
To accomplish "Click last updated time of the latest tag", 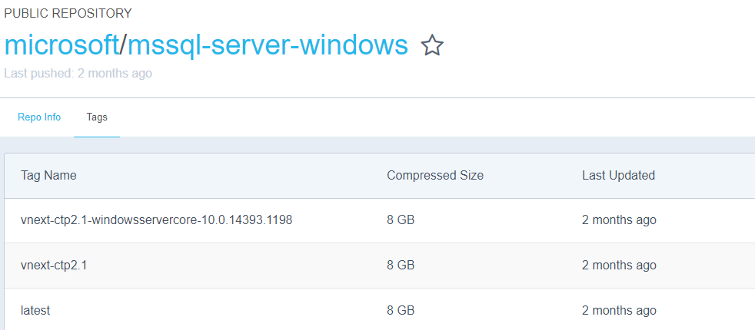I will coord(619,310).
